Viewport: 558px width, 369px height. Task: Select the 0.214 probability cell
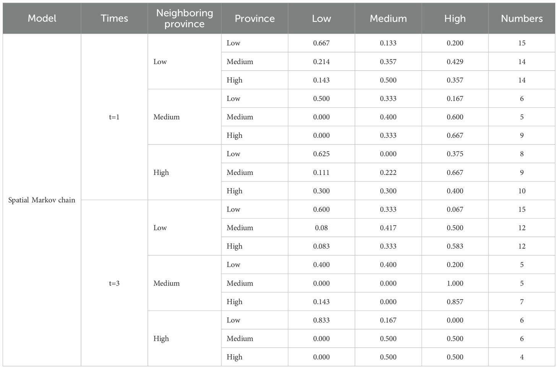coord(321,61)
